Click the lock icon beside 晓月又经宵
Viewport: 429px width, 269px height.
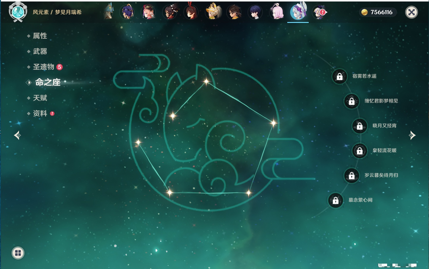pos(360,126)
